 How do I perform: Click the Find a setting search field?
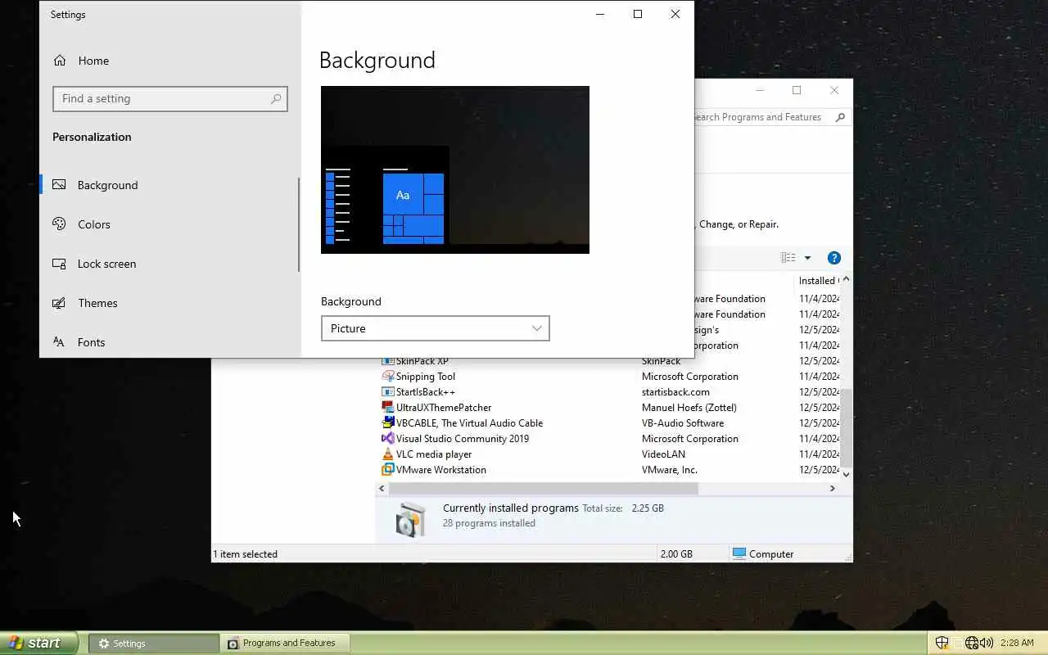(170, 99)
